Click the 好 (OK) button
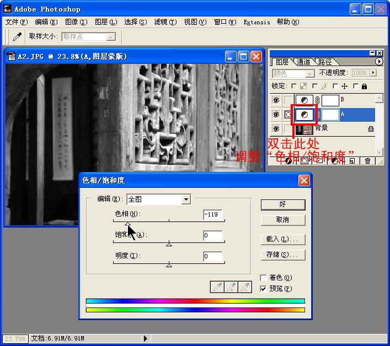This screenshot has width=390, height=346. (x=282, y=204)
